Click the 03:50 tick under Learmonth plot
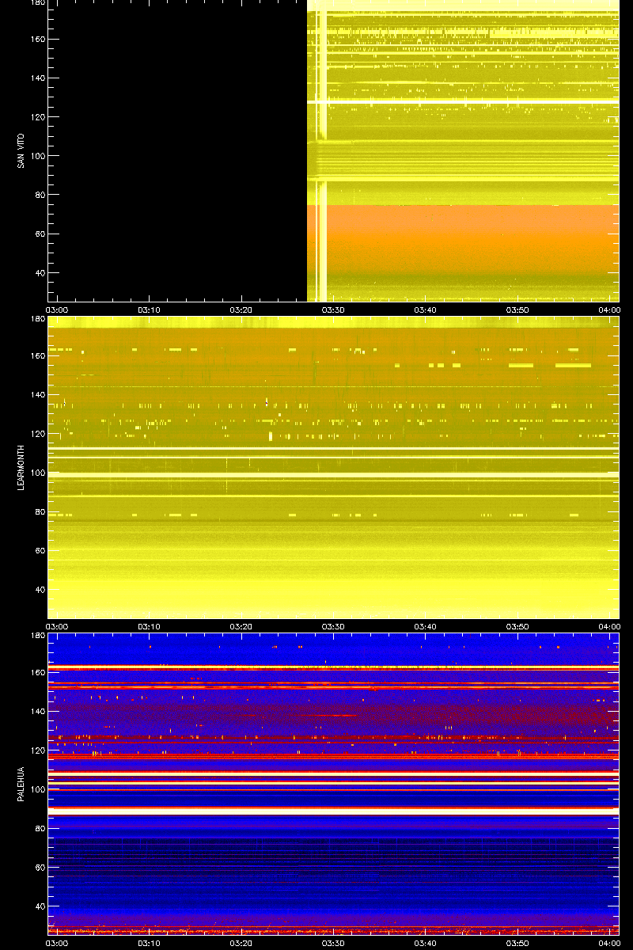The width and height of the screenshot is (633, 950). (517, 626)
